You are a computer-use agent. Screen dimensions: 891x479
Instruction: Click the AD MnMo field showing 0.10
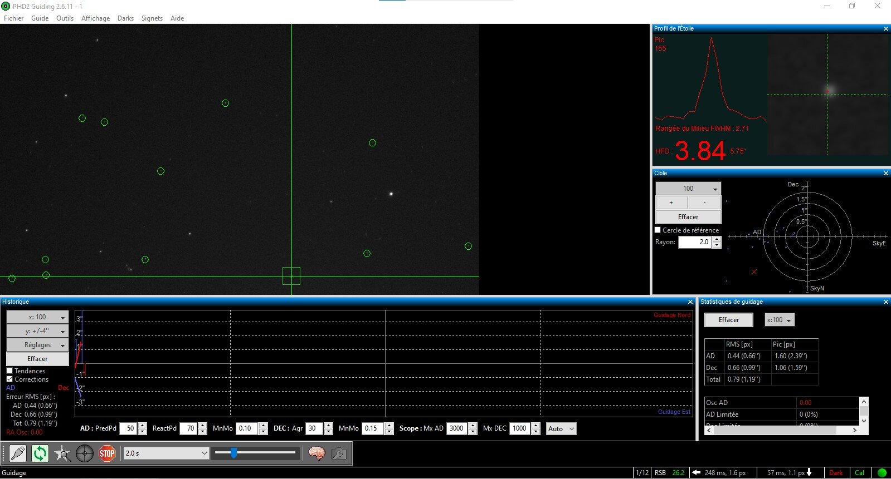pos(247,429)
